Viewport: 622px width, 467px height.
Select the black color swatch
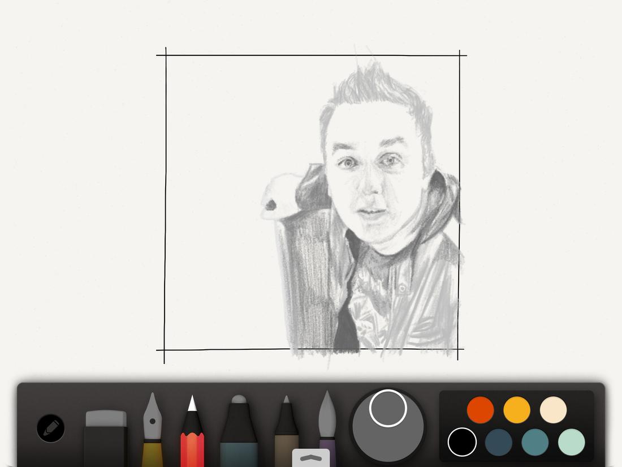pos(462,443)
